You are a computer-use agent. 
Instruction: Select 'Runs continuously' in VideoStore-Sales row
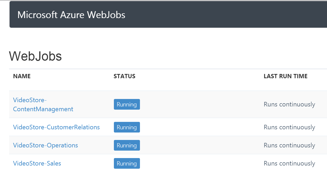(x=289, y=163)
